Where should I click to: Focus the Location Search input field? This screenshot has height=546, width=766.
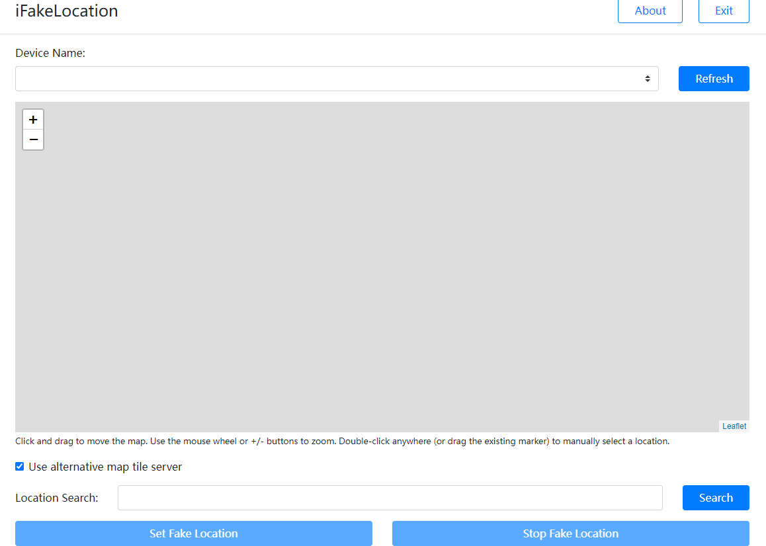point(390,498)
